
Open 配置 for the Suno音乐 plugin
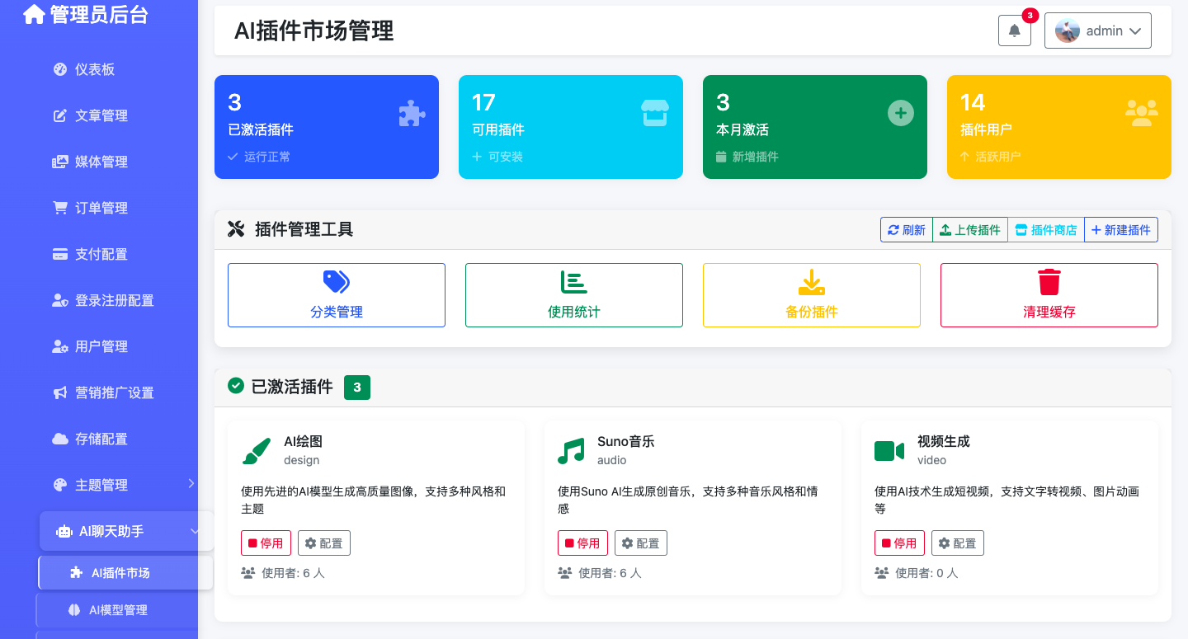click(x=641, y=543)
